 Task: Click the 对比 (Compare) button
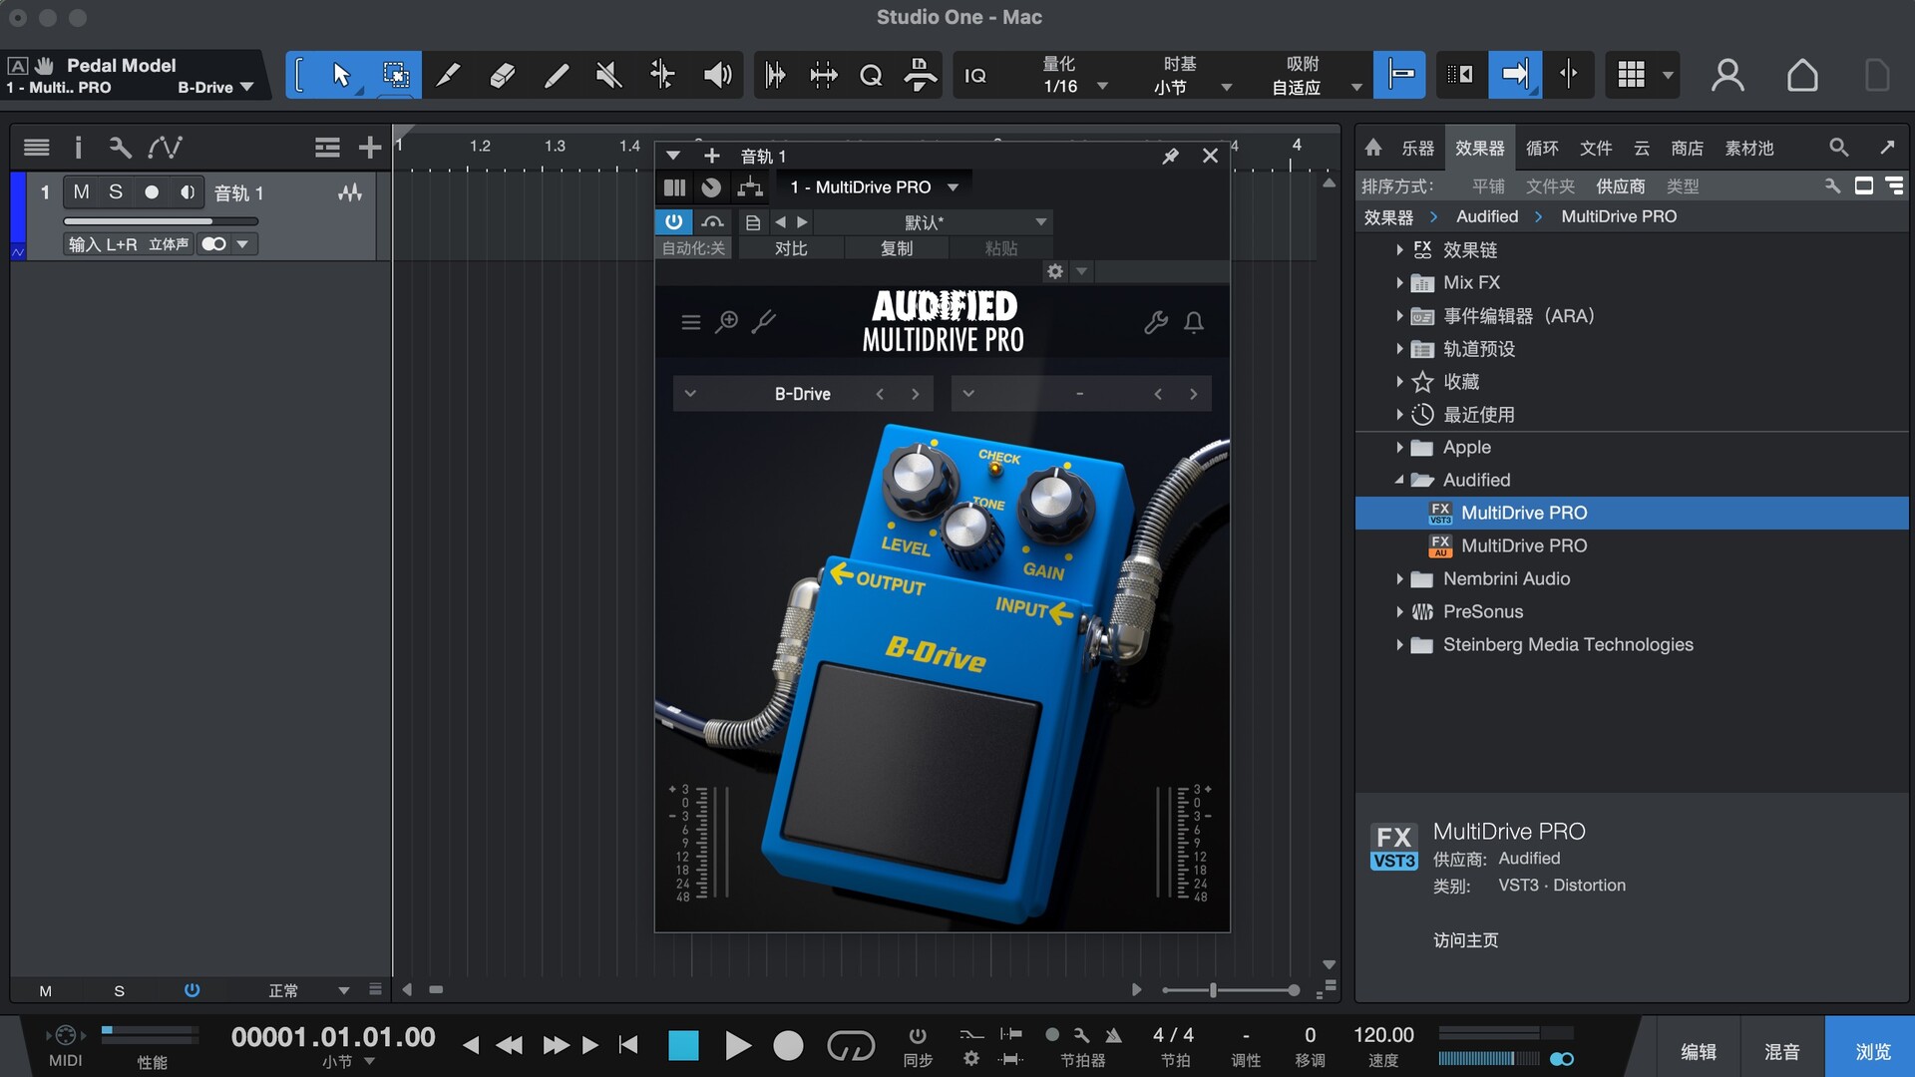[790, 248]
